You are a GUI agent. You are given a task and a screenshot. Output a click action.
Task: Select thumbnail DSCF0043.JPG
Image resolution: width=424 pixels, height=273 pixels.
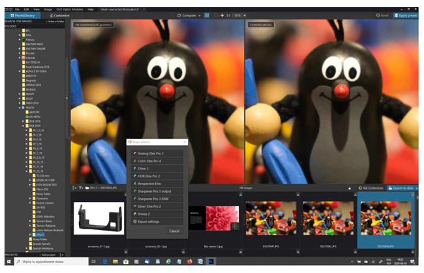[x=386, y=218]
